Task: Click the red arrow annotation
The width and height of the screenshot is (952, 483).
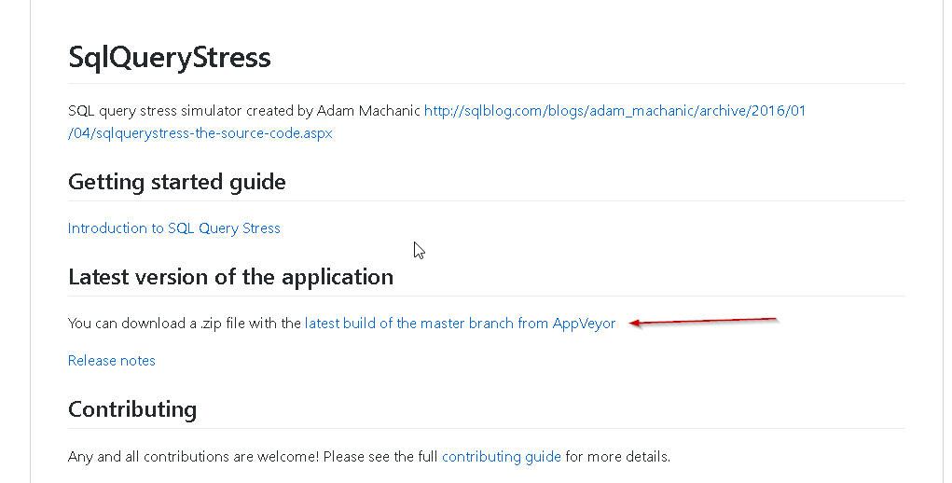Action: [704, 322]
